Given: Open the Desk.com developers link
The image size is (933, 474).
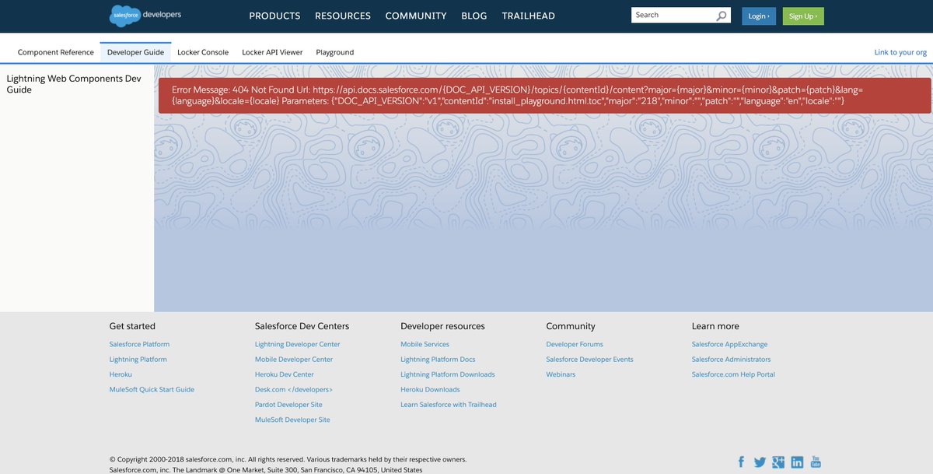Looking at the screenshot, I should click(294, 389).
